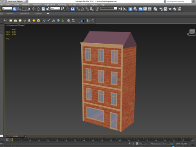This screenshot has width=196, height=147.
Task: Open the Civil View menu
Action: point(73,5)
